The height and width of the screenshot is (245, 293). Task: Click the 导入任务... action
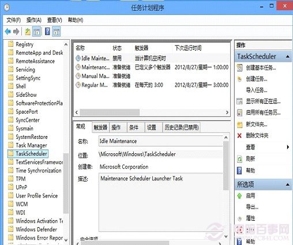(x=257, y=90)
